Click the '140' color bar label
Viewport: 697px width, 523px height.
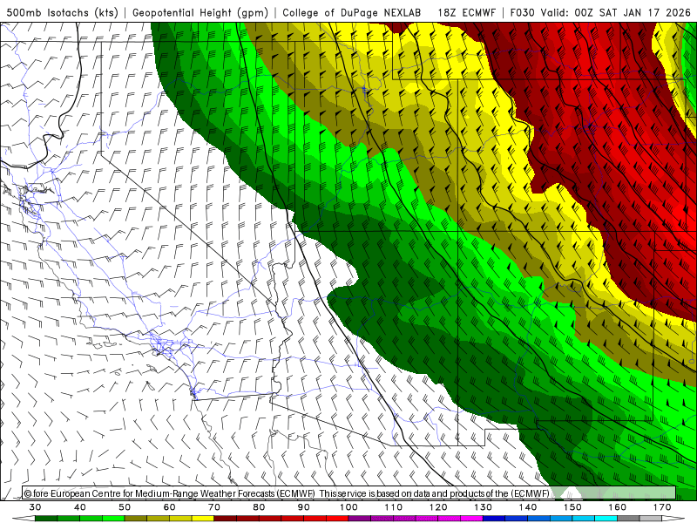click(x=528, y=507)
